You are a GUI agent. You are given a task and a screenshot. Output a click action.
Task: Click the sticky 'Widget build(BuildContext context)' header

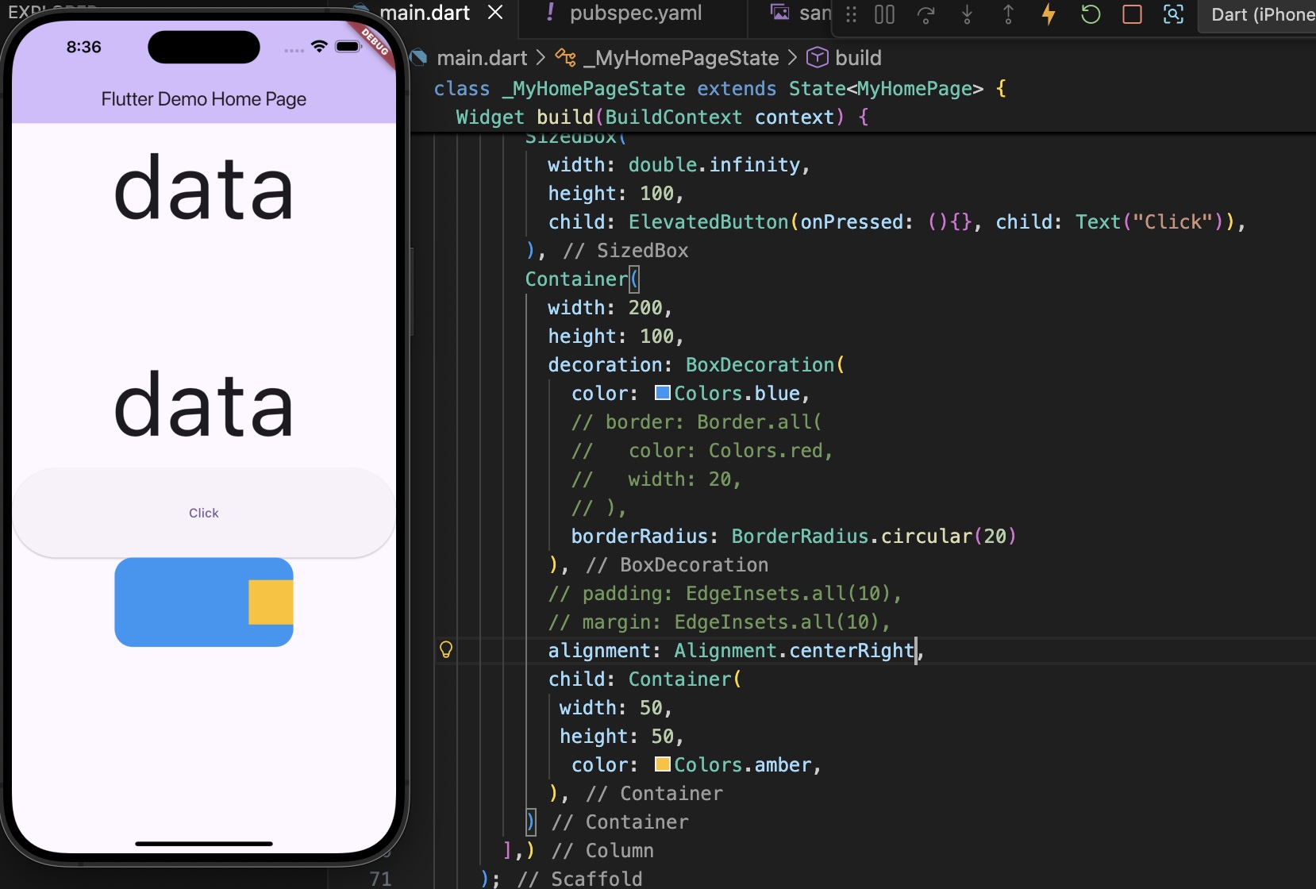[662, 117]
